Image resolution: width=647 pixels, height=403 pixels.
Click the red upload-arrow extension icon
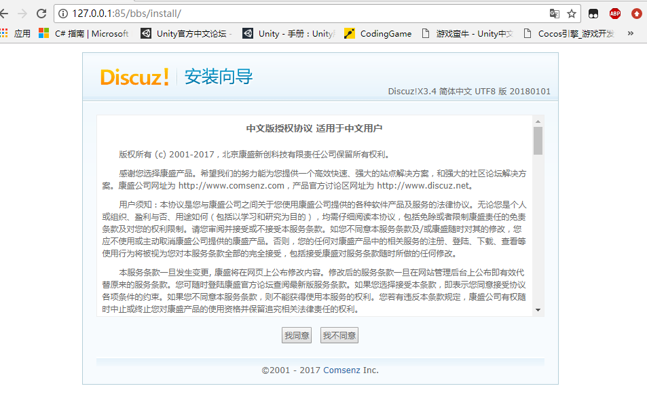pos(636,12)
